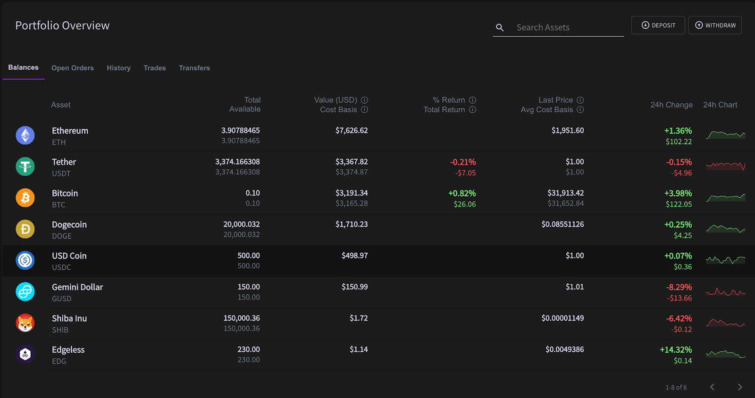Select the Gemini Dollar asset name
The width and height of the screenshot is (755, 398).
77,287
